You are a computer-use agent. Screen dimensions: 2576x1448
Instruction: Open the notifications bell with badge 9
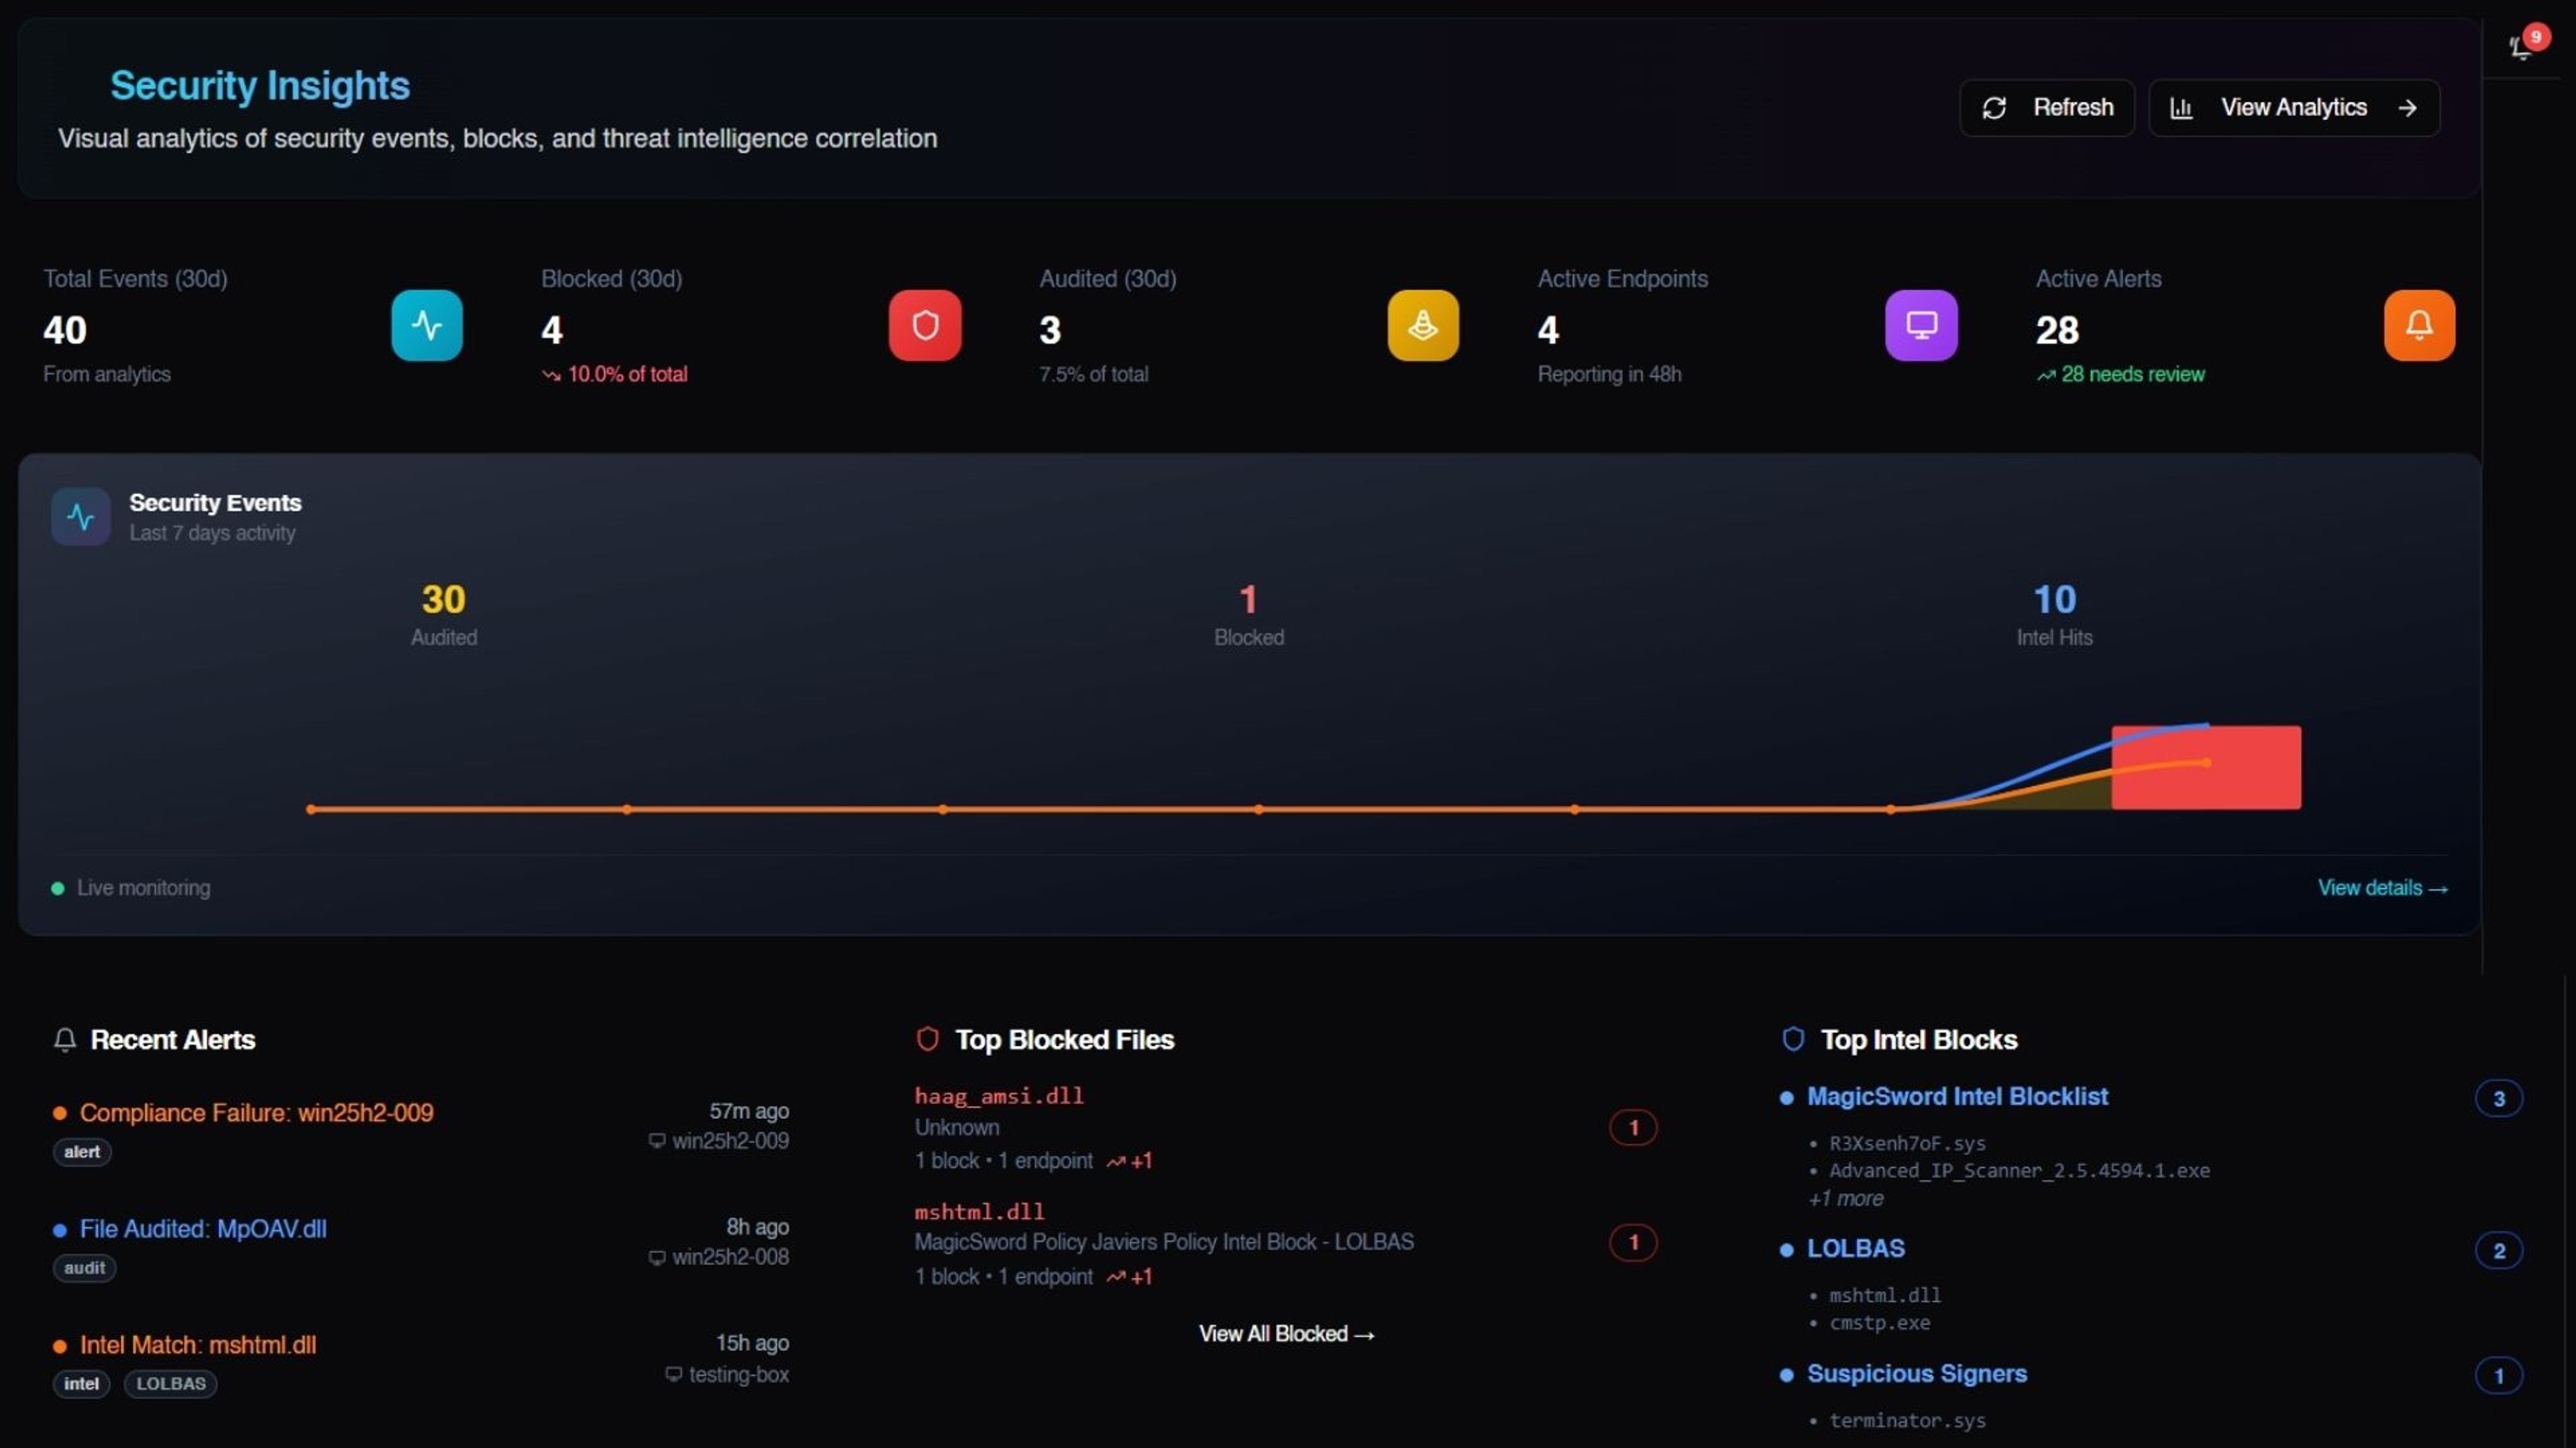(2522, 46)
